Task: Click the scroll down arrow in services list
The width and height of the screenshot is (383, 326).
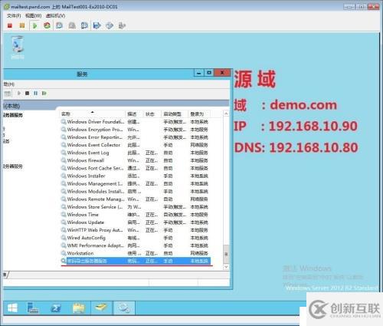Action: tap(226, 267)
